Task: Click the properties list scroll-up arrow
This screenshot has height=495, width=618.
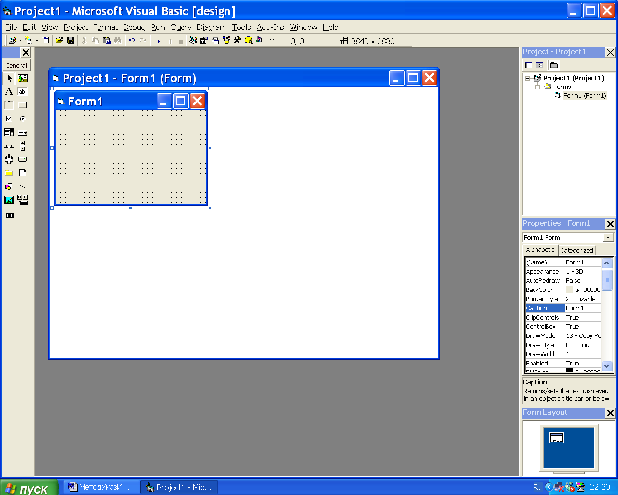Action: pyautogui.click(x=607, y=263)
